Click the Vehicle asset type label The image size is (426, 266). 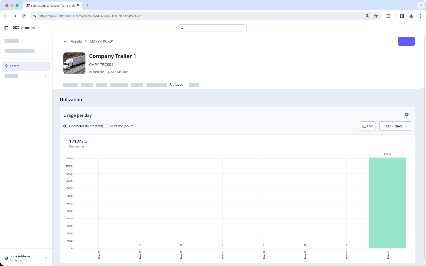click(x=97, y=72)
